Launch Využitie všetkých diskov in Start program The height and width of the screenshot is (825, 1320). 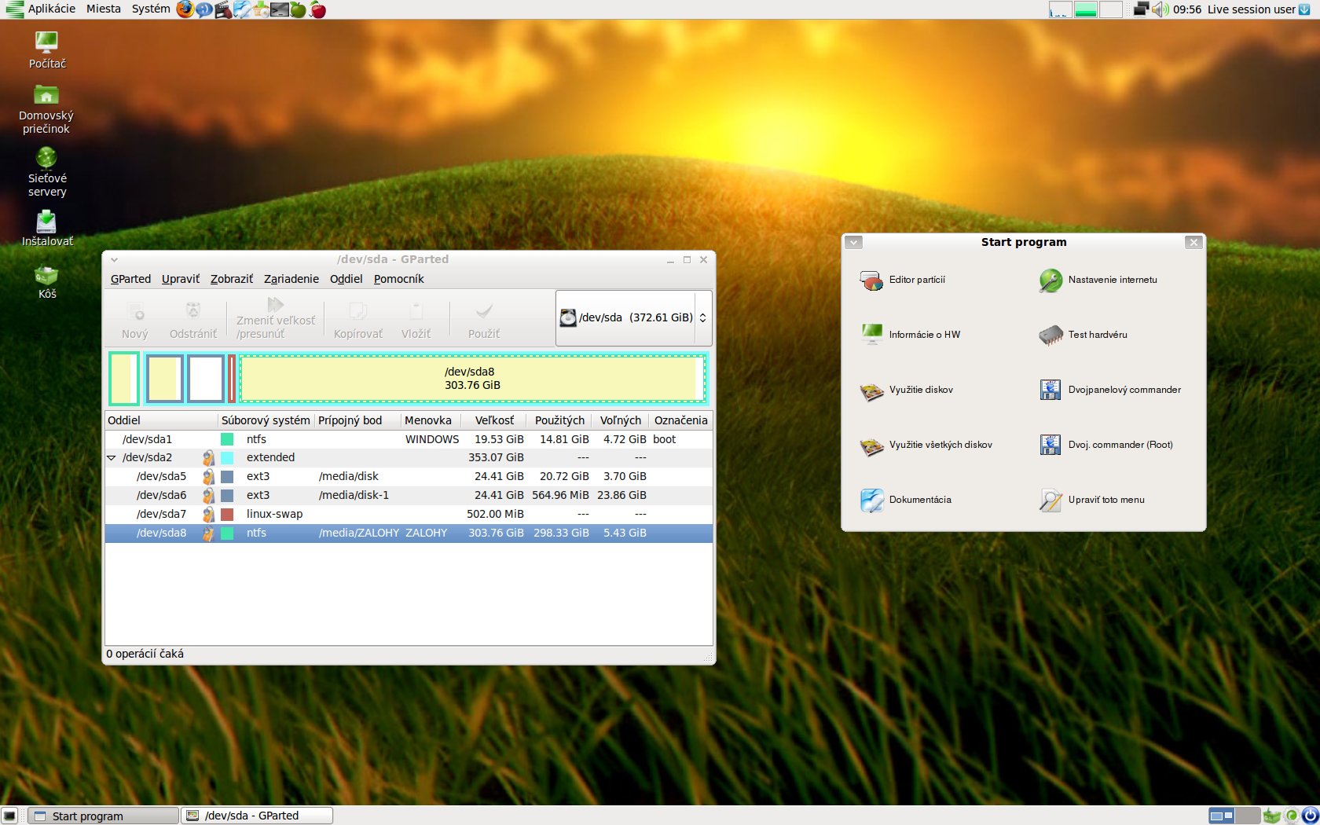pyautogui.click(x=926, y=445)
